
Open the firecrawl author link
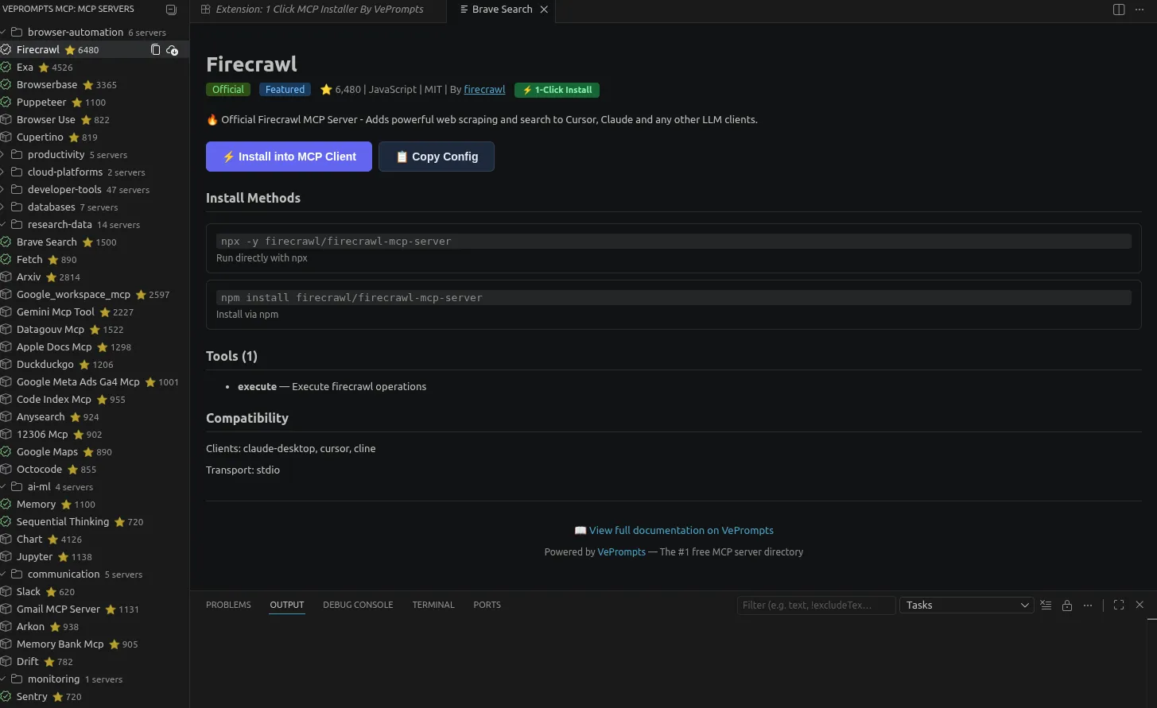(x=484, y=90)
